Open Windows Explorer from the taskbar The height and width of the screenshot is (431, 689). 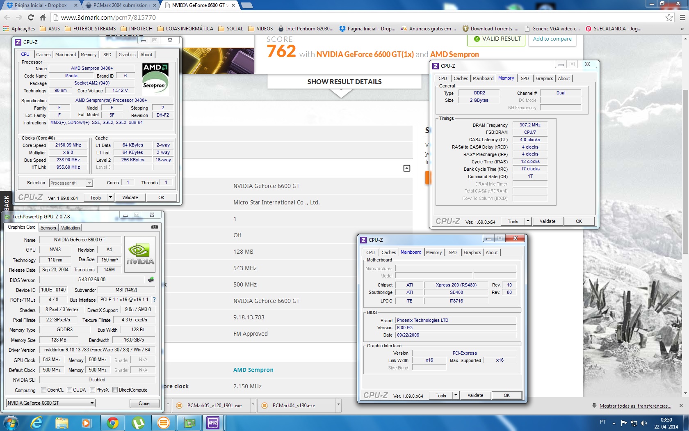point(62,423)
